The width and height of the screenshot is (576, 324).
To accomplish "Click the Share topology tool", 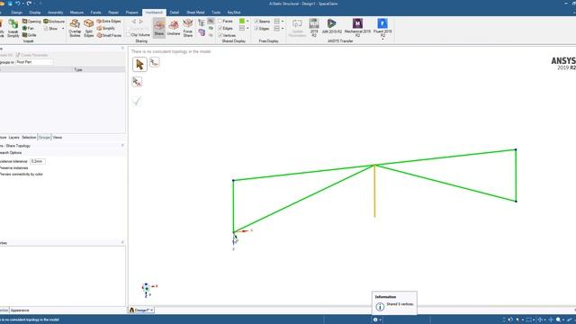I will pos(159,28).
